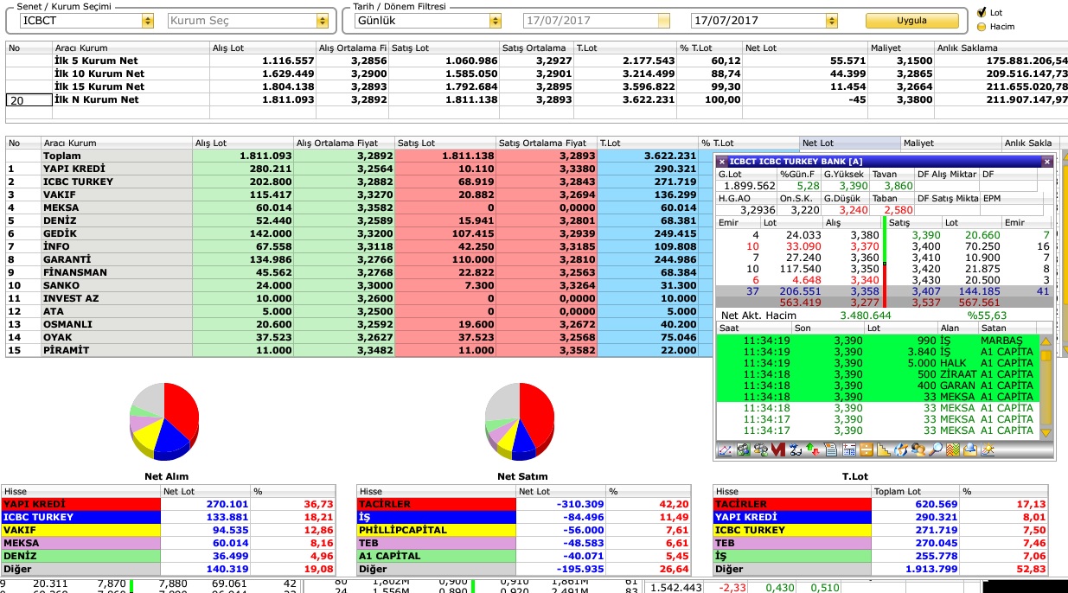Sort by Aracı Kurum header in lower table

click(x=117, y=143)
